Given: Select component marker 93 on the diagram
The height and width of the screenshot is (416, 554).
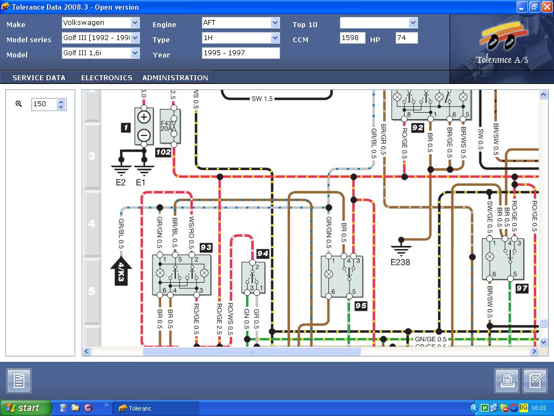Looking at the screenshot, I should 206,248.
